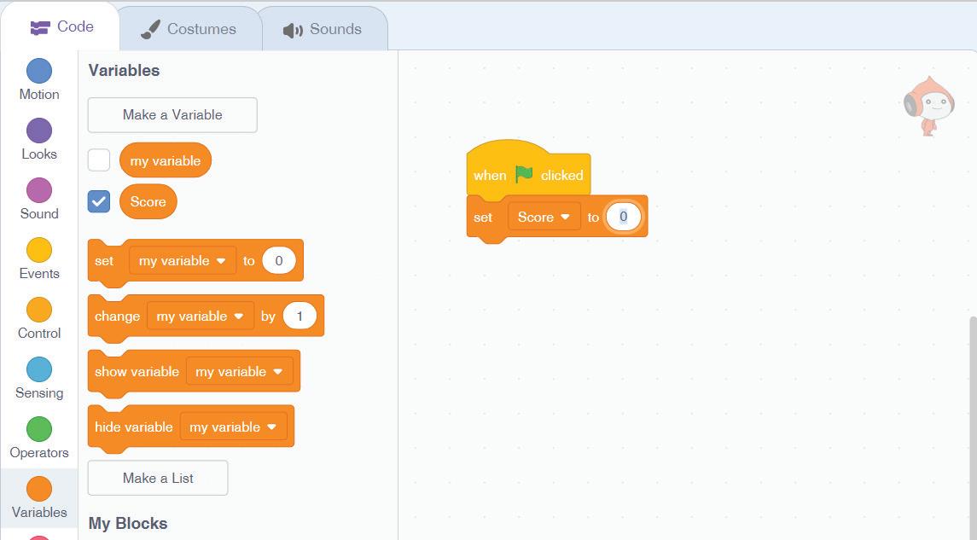Open the Sounds tab
Image resolution: width=977 pixels, height=540 pixels.
click(x=323, y=29)
